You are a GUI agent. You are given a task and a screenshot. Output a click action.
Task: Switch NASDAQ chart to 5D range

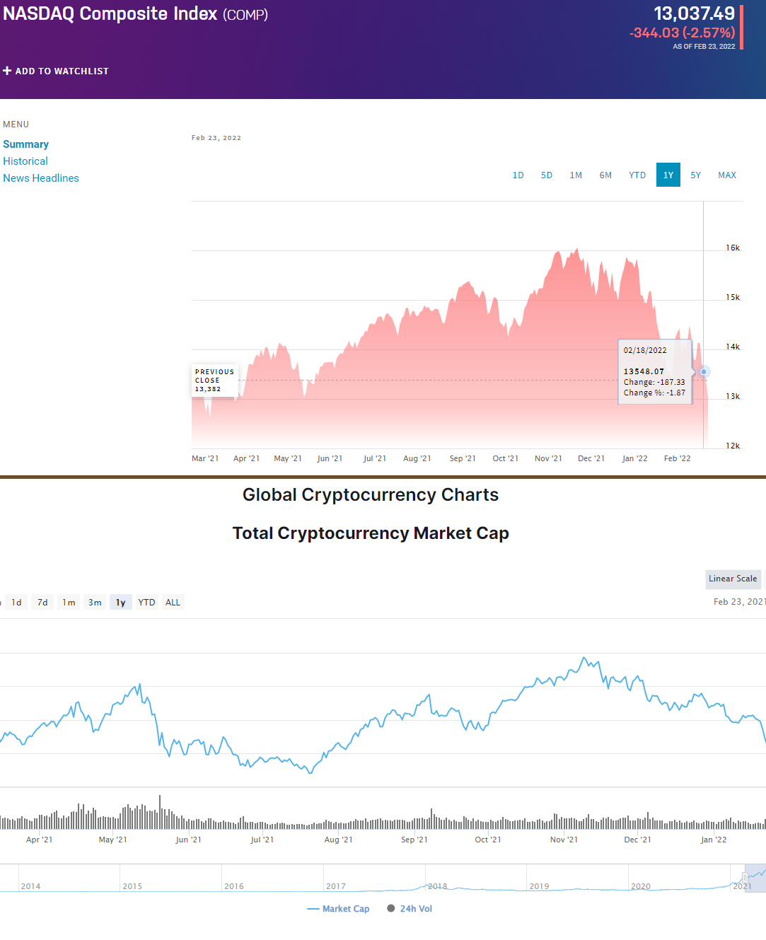click(x=547, y=175)
